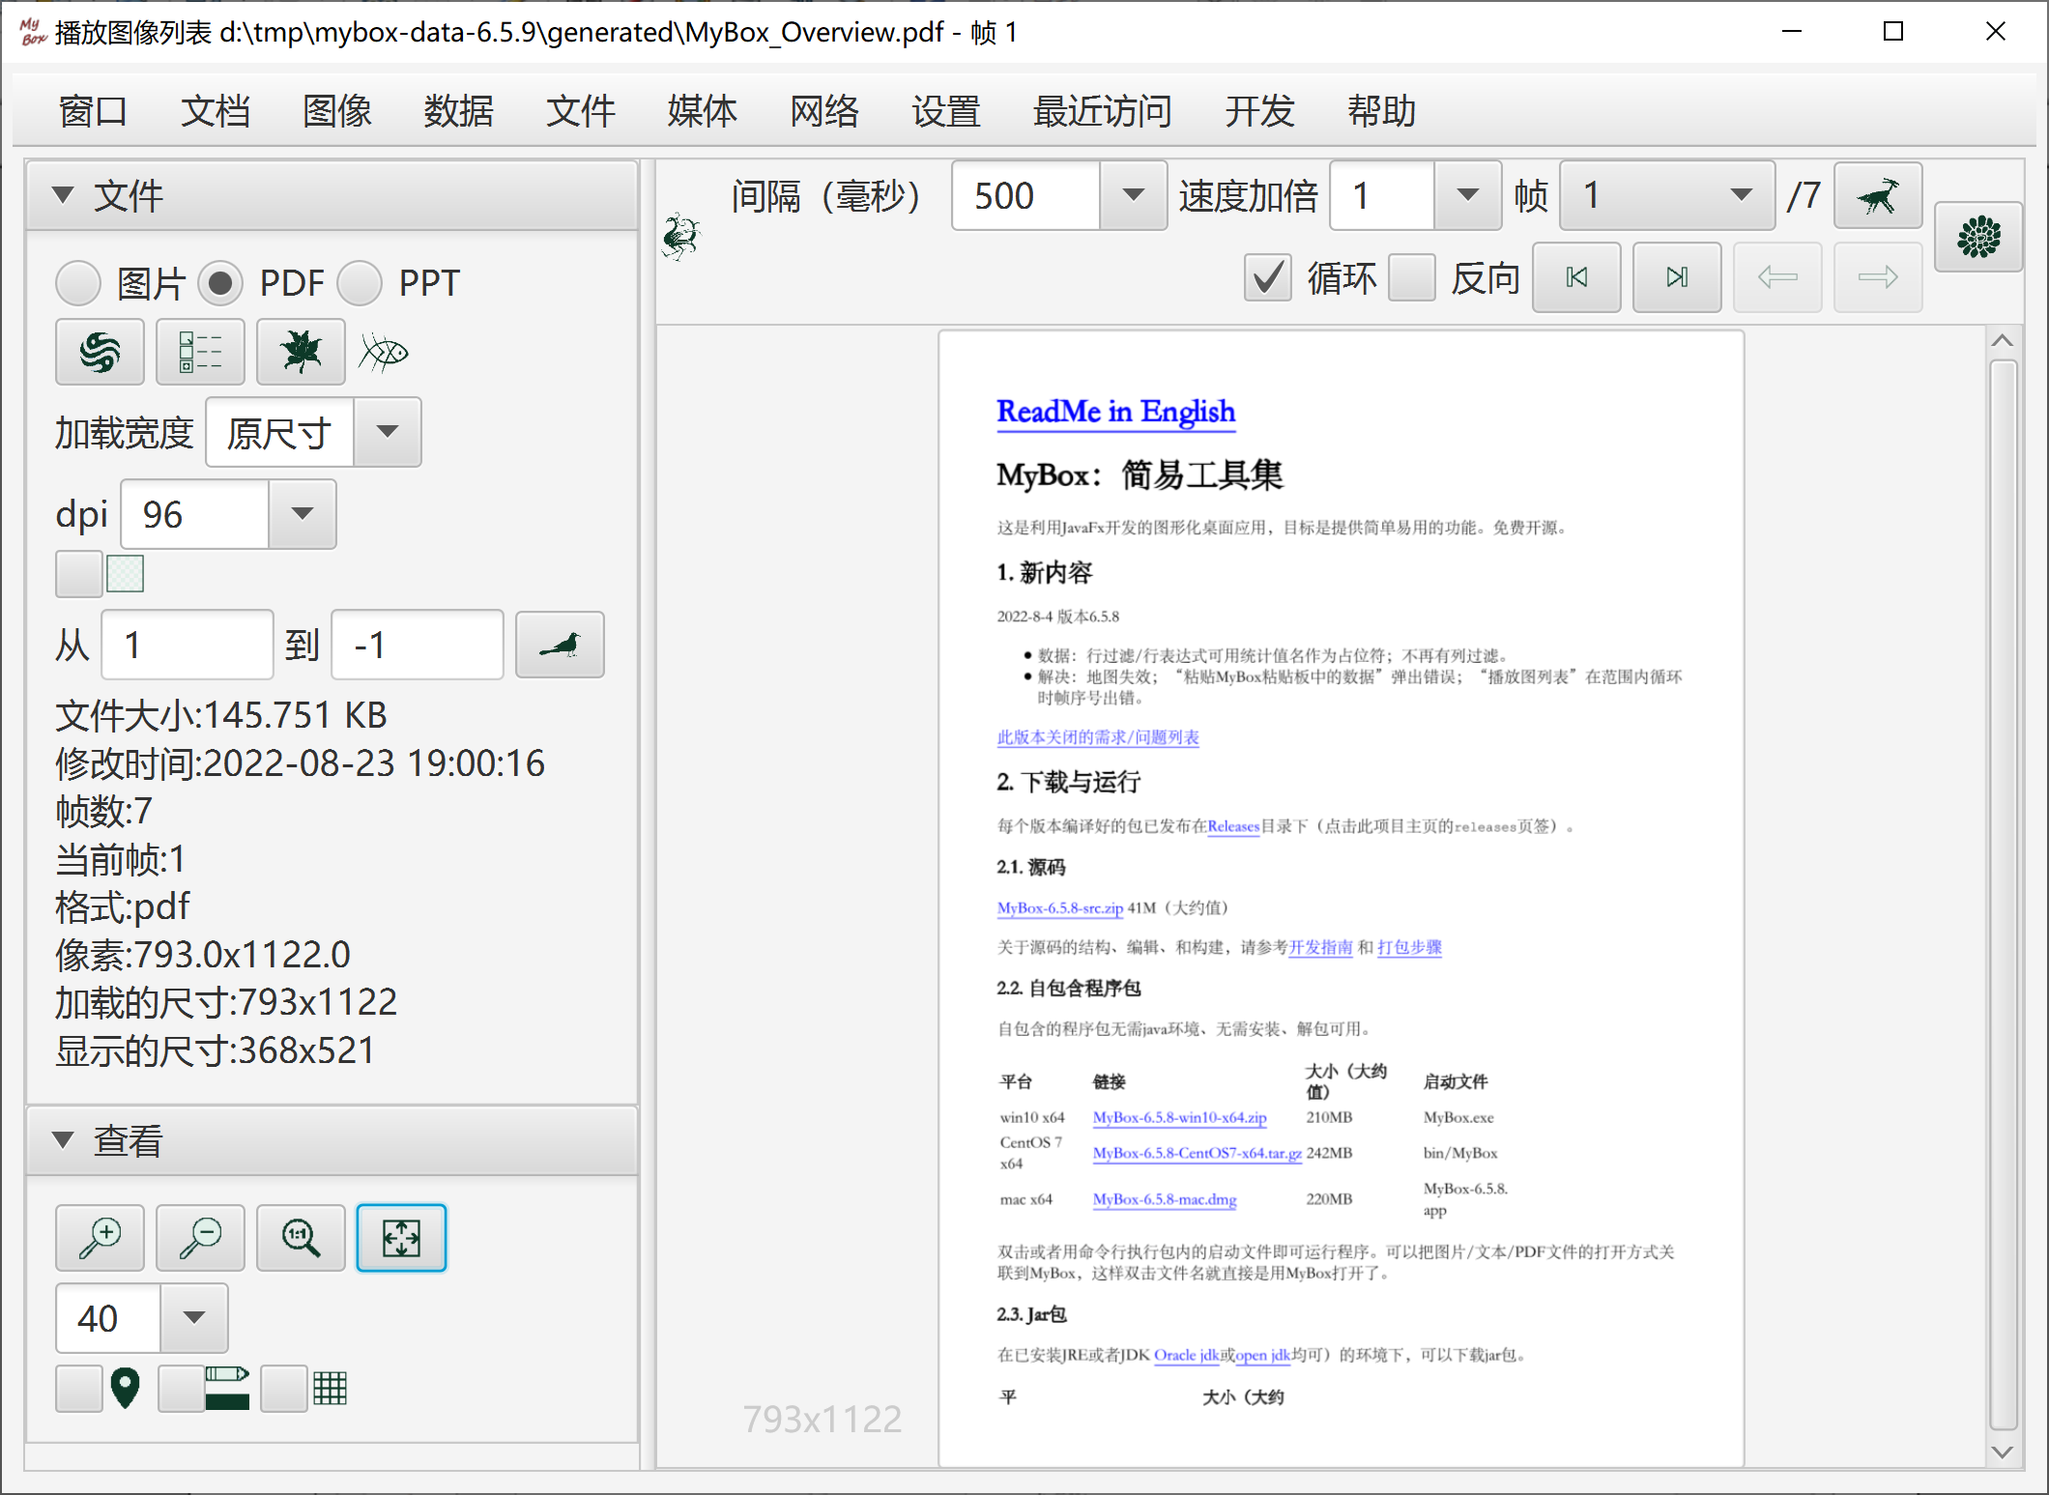Click the 到 end frame input field
Viewport: 2049px width, 1495px height.
pyautogui.click(x=417, y=645)
